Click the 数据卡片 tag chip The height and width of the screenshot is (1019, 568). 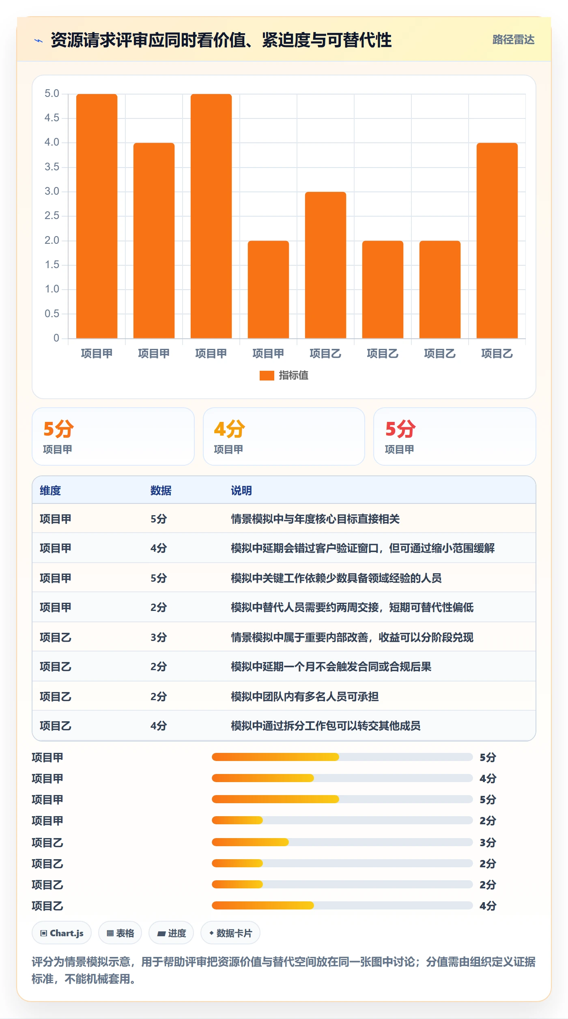230,933
